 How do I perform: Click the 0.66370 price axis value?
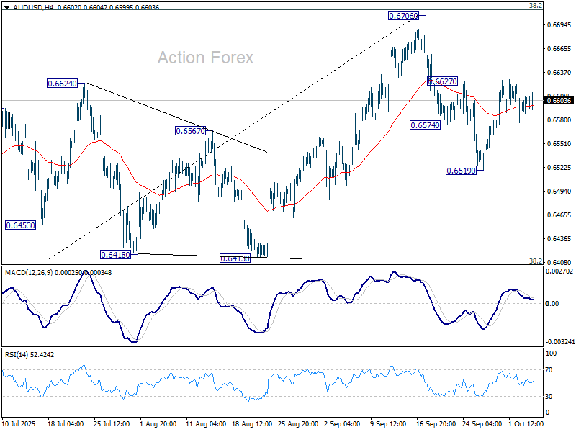559,73
